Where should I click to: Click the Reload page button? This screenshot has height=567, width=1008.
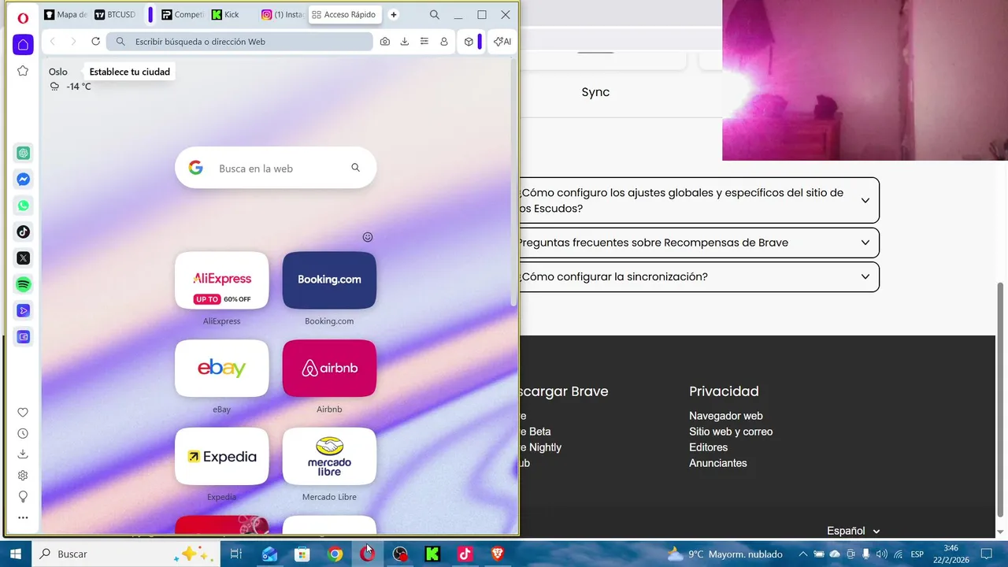click(95, 42)
